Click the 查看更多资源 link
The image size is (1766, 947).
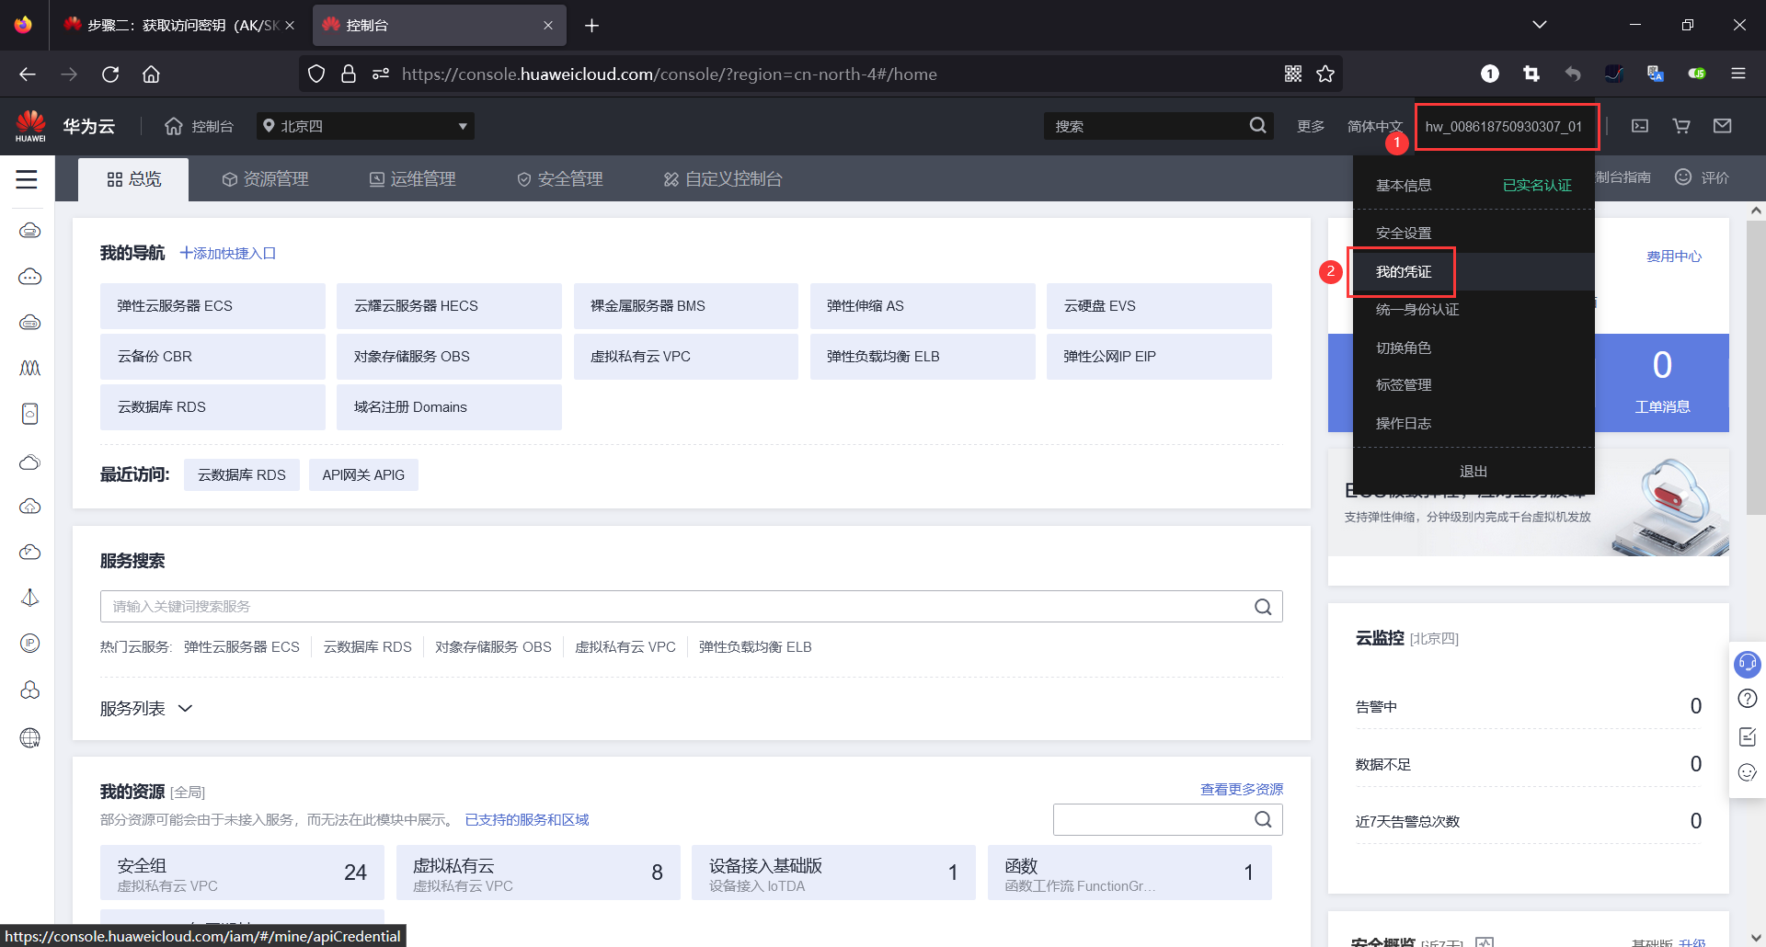(1242, 790)
